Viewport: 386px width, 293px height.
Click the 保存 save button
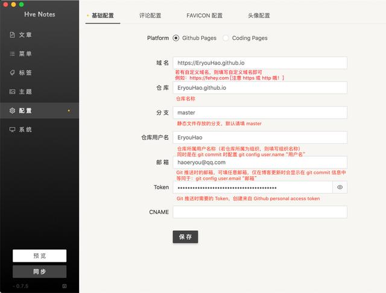point(185,237)
